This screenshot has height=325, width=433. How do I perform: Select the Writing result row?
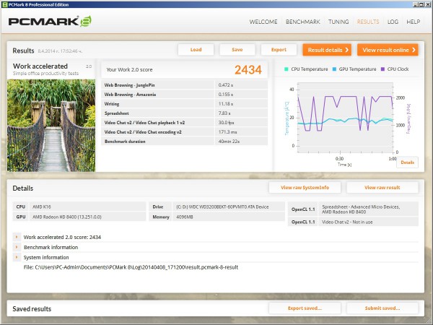click(184, 104)
